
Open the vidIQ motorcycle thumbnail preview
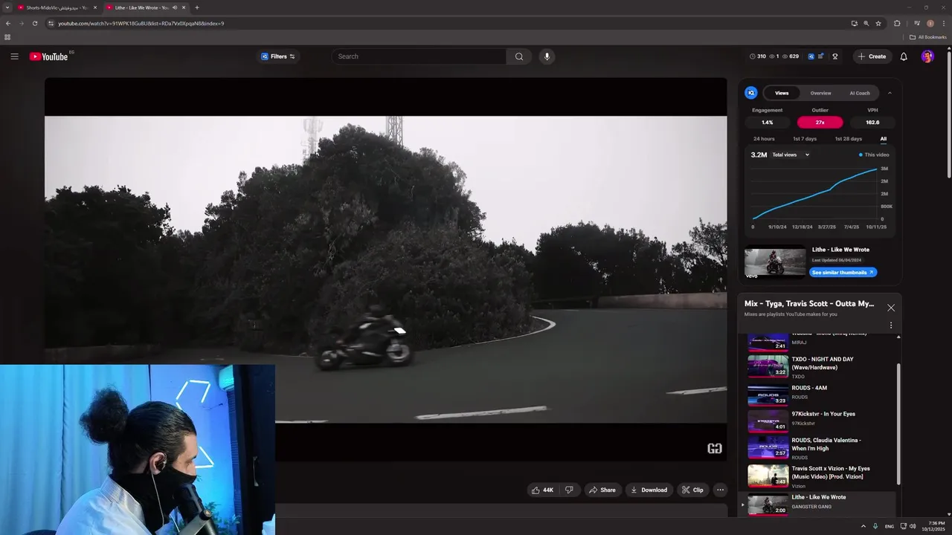pyautogui.click(x=775, y=261)
